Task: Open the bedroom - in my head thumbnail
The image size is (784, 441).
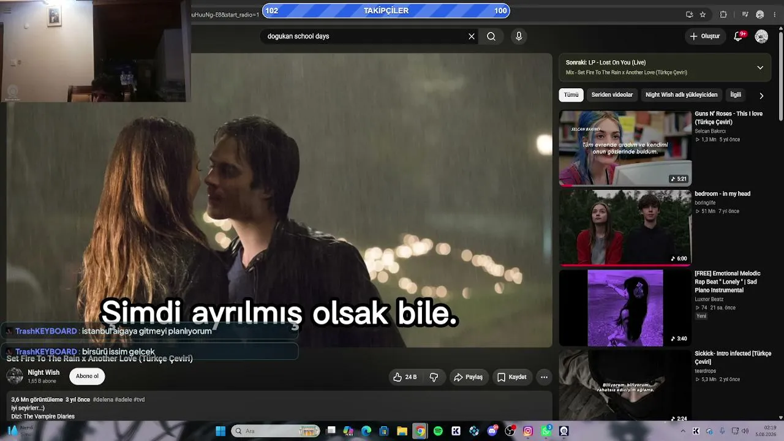Action: (625, 228)
